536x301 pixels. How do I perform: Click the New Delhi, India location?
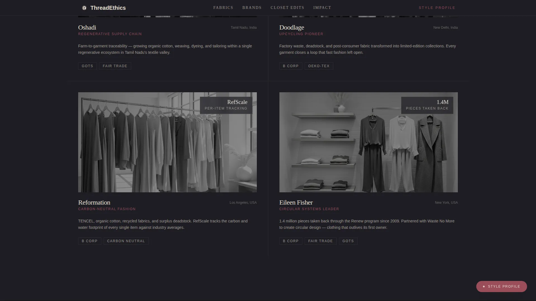click(446, 28)
